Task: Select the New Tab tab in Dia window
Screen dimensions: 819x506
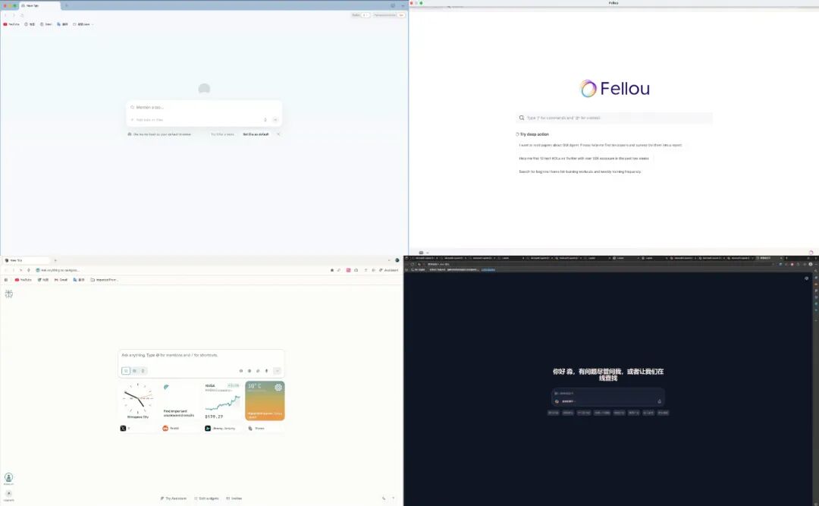Action: pos(39,5)
